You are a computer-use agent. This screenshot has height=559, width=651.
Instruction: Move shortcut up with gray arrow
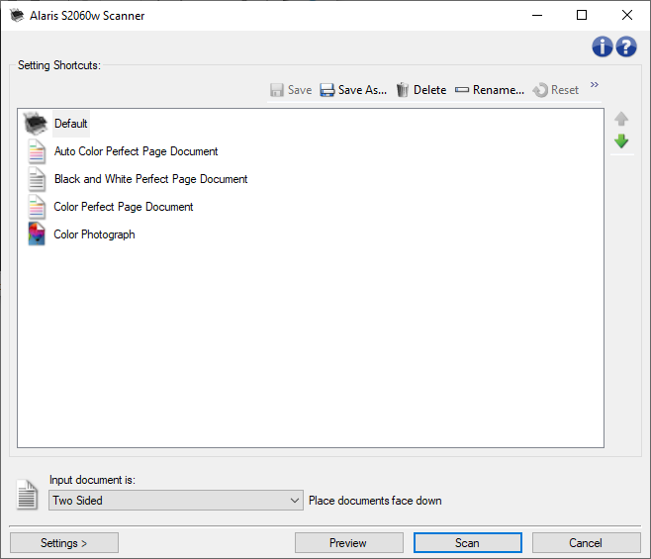tap(621, 119)
